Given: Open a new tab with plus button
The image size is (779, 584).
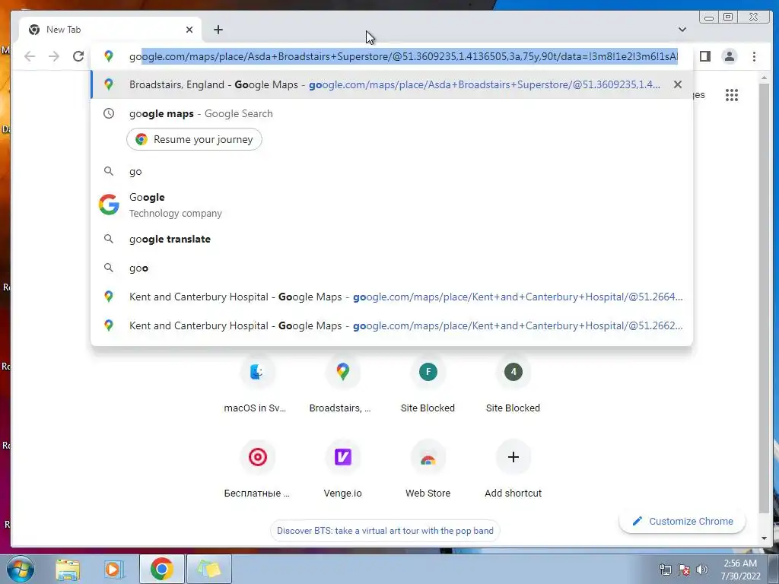Looking at the screenshot, I should [218, 30].
